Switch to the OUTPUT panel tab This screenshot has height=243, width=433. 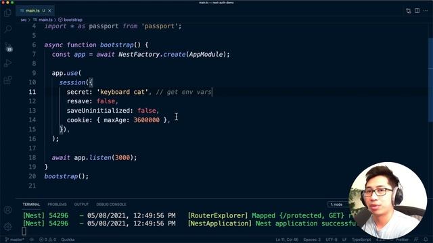pos(81,205)
